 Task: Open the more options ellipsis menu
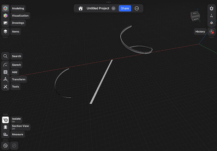(x=137, y=8)
